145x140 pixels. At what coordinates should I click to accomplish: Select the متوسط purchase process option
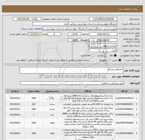(x=108, y=60)
